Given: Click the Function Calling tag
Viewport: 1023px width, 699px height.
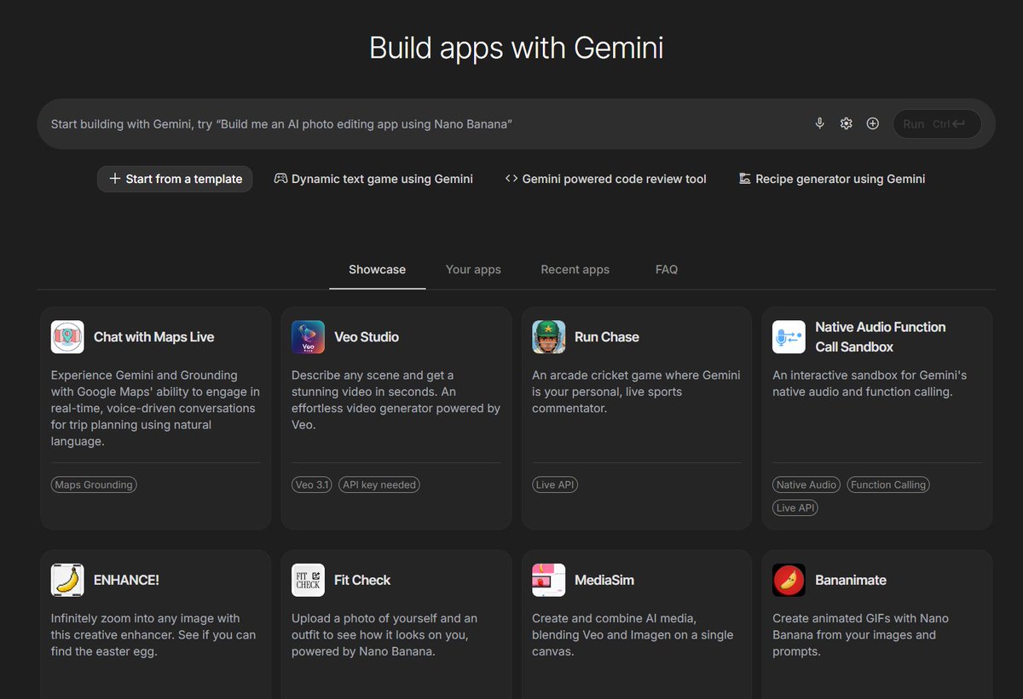Looking at the screenshot, I should pos(888,484).
